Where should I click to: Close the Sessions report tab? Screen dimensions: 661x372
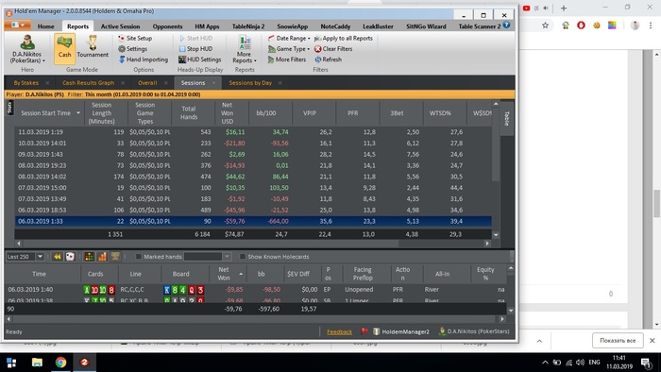(x=213, y=83)
